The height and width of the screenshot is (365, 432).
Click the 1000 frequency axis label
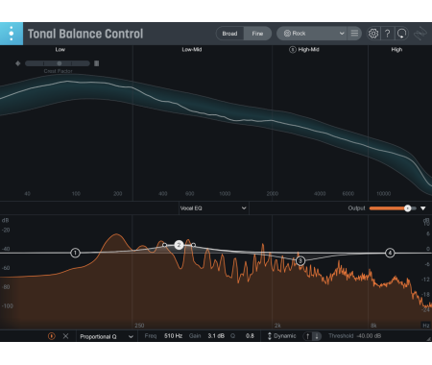click(x=225, y=194)
